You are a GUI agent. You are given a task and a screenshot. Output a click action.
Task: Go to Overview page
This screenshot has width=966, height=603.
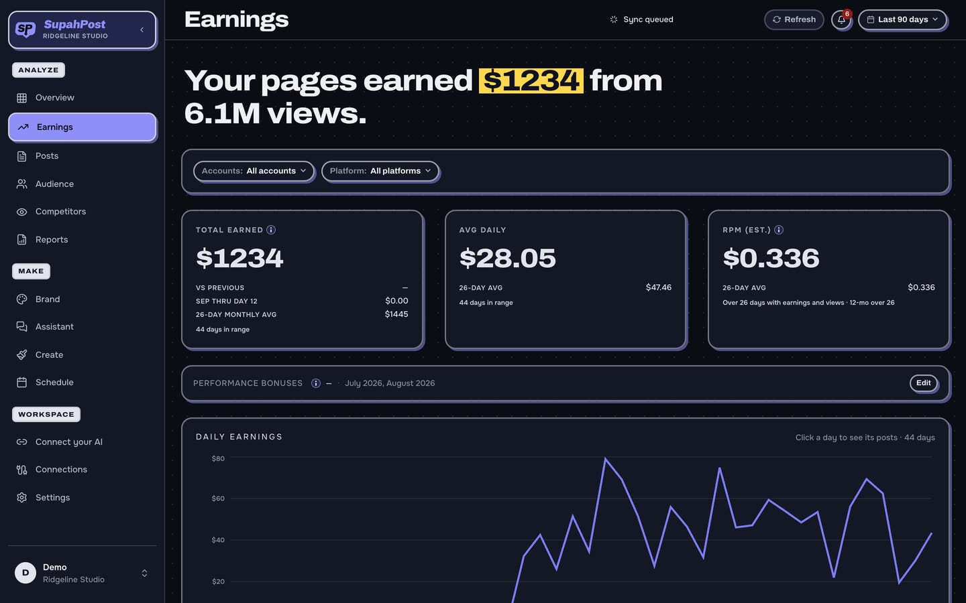click(83, 98)
